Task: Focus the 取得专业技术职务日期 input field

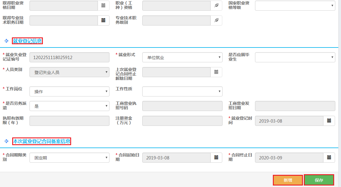Action: click(x=64, y=20)
